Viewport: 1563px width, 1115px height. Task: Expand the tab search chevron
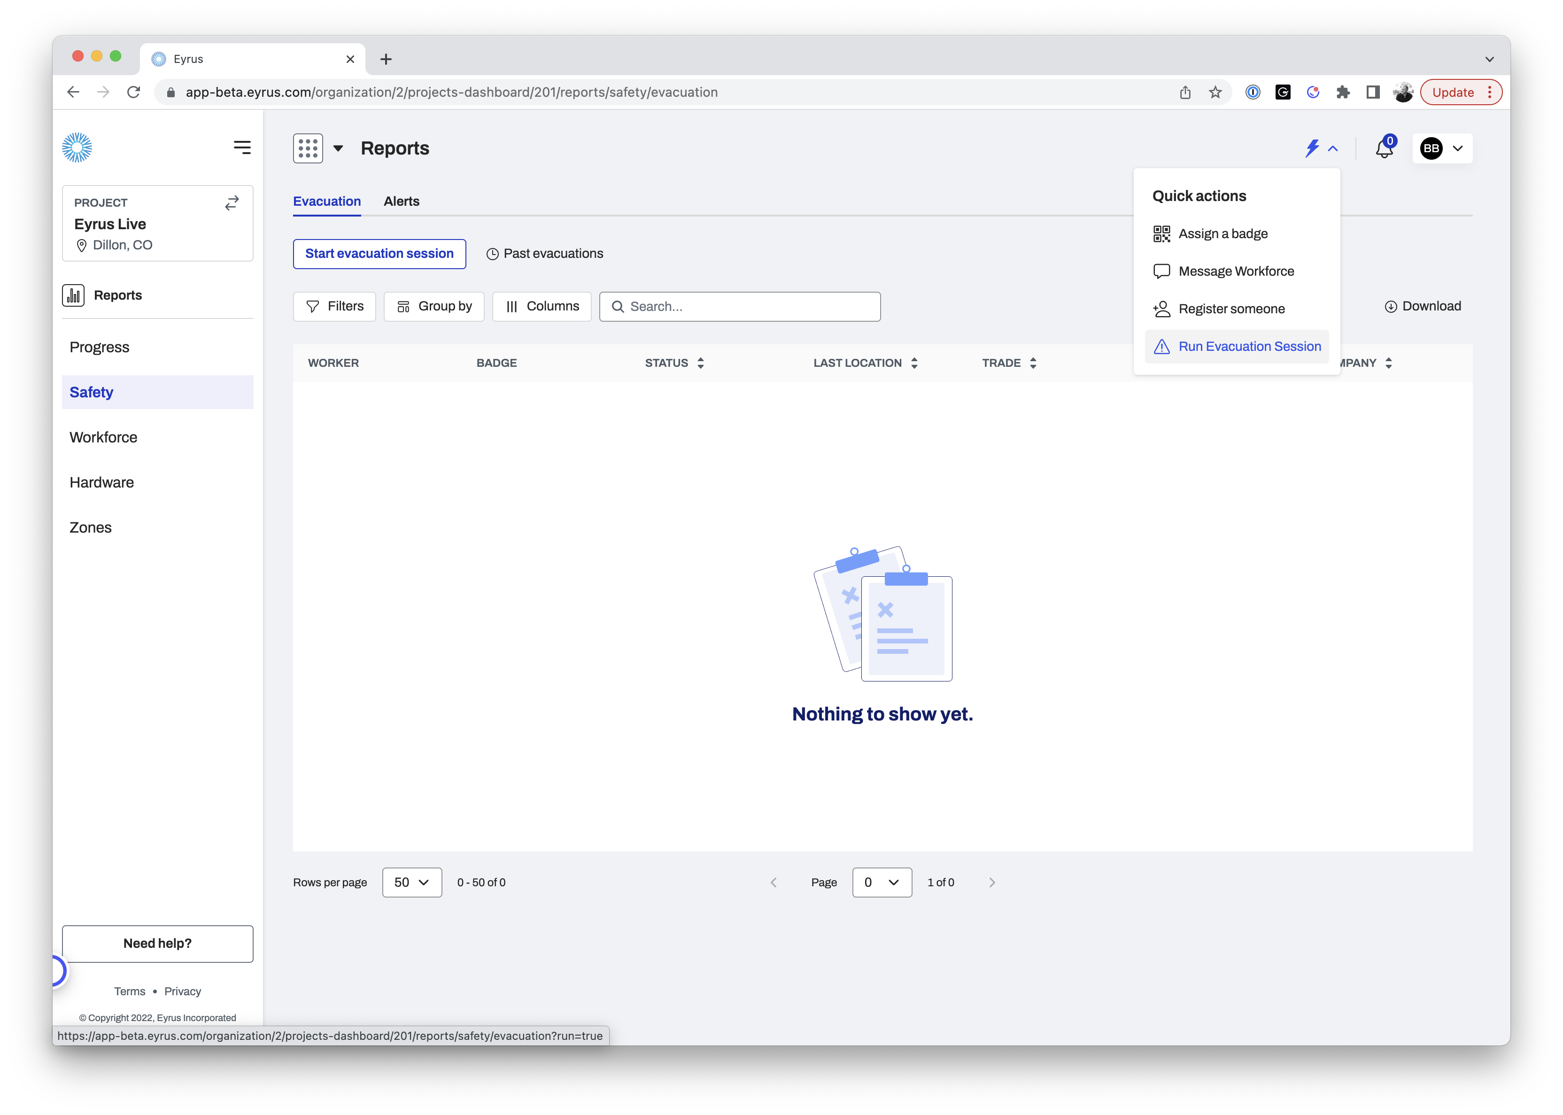click(1490, 59)
